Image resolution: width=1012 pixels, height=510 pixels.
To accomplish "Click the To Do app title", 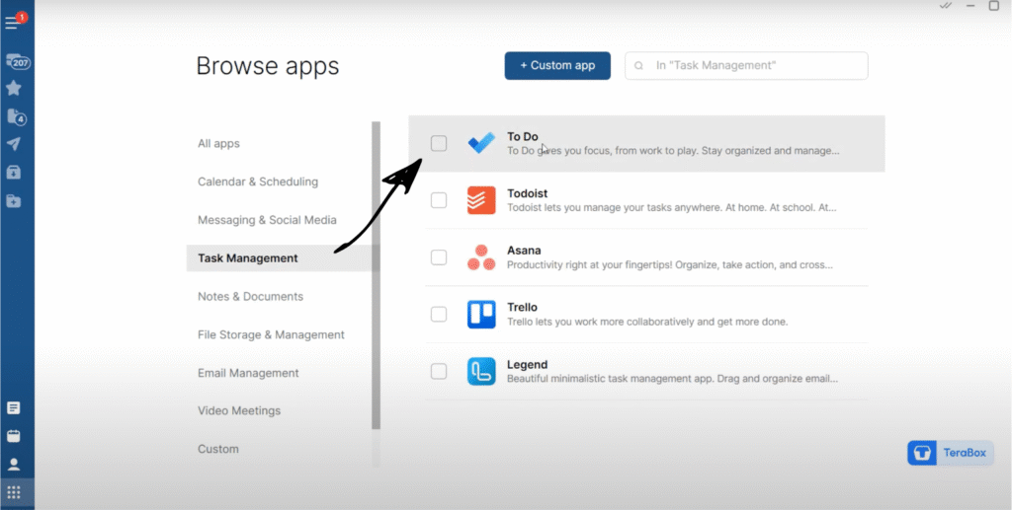I will [522, 136].
